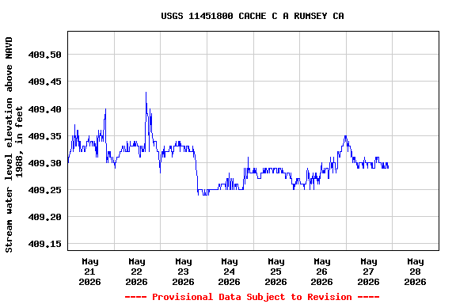Click the 'Provisional Data Subject to Revision' notice
Viewport: 456px width, 304px height.
pyautogui.click(x=252, y=297)
